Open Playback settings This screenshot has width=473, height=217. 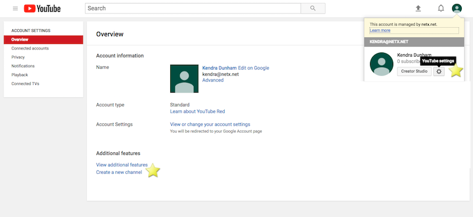point(20,75)
